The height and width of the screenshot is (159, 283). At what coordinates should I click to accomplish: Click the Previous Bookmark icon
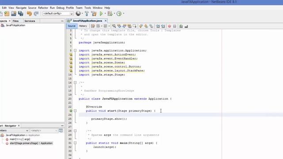141,26
